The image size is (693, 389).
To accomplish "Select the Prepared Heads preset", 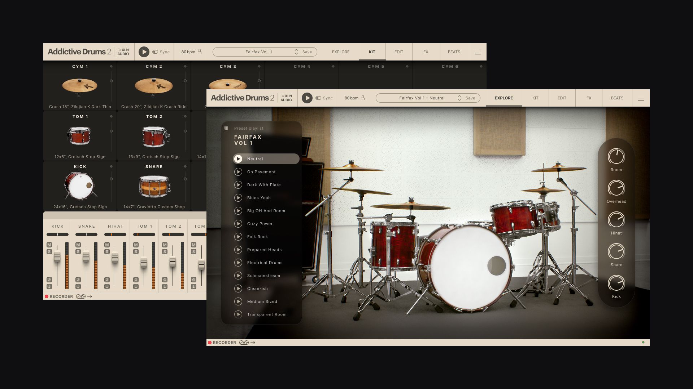I will tap(266, 250).
